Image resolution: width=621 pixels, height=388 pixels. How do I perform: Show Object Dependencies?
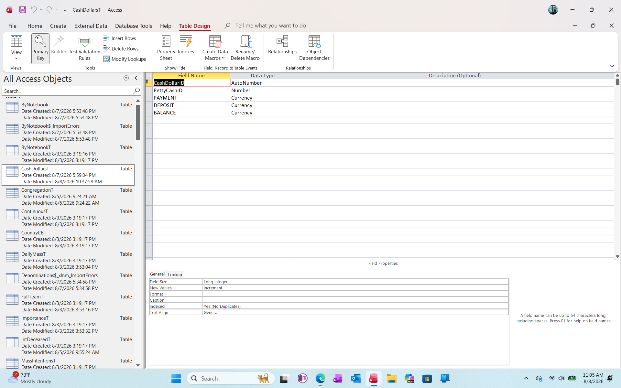point(314,48)
